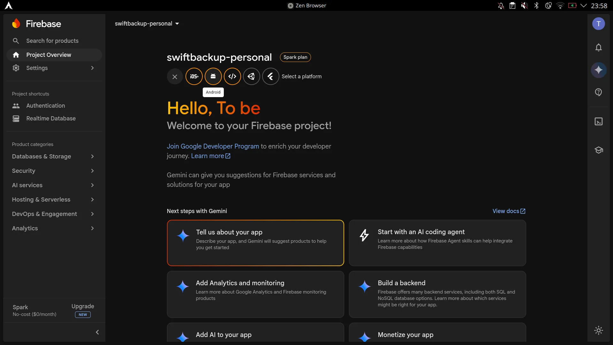Expand the Settings submenu
The image size is (613, 345).
tap(92, 68)
